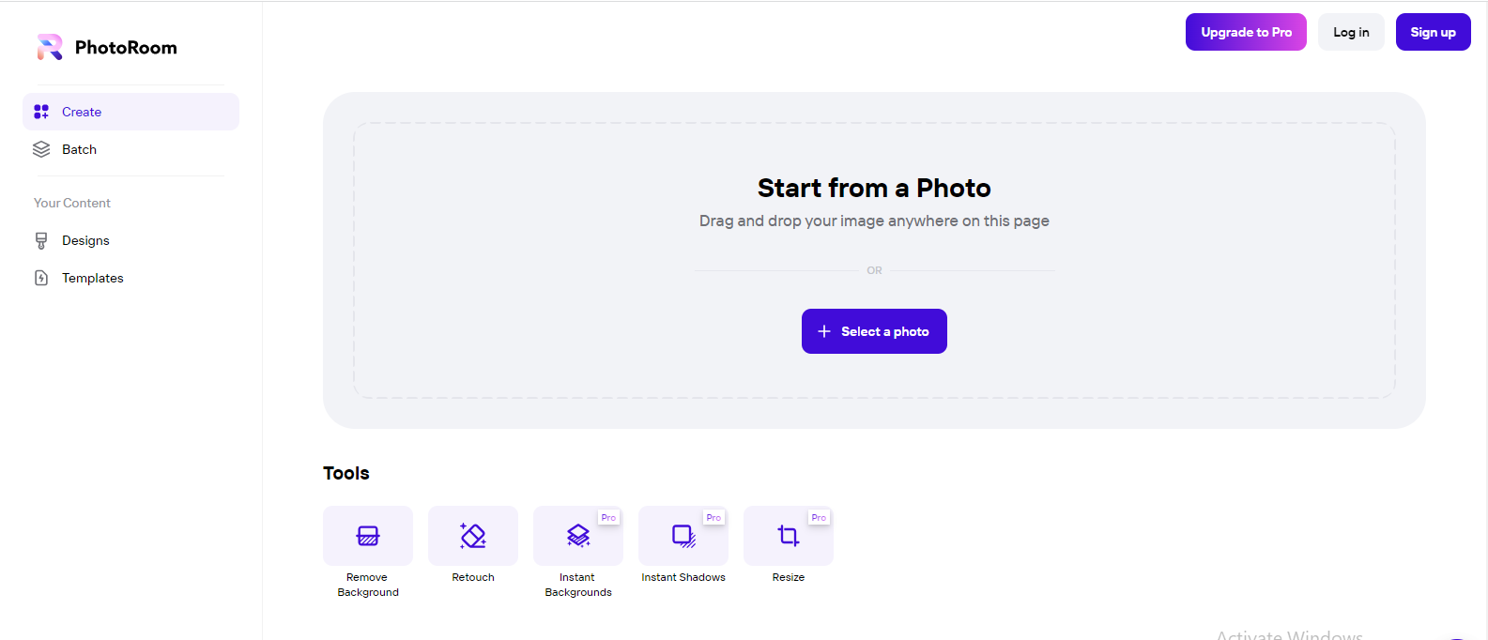The height and width of the screenshot is (640, 1488).
Task: Click the Designs brush icon
Action: point(41,240)
